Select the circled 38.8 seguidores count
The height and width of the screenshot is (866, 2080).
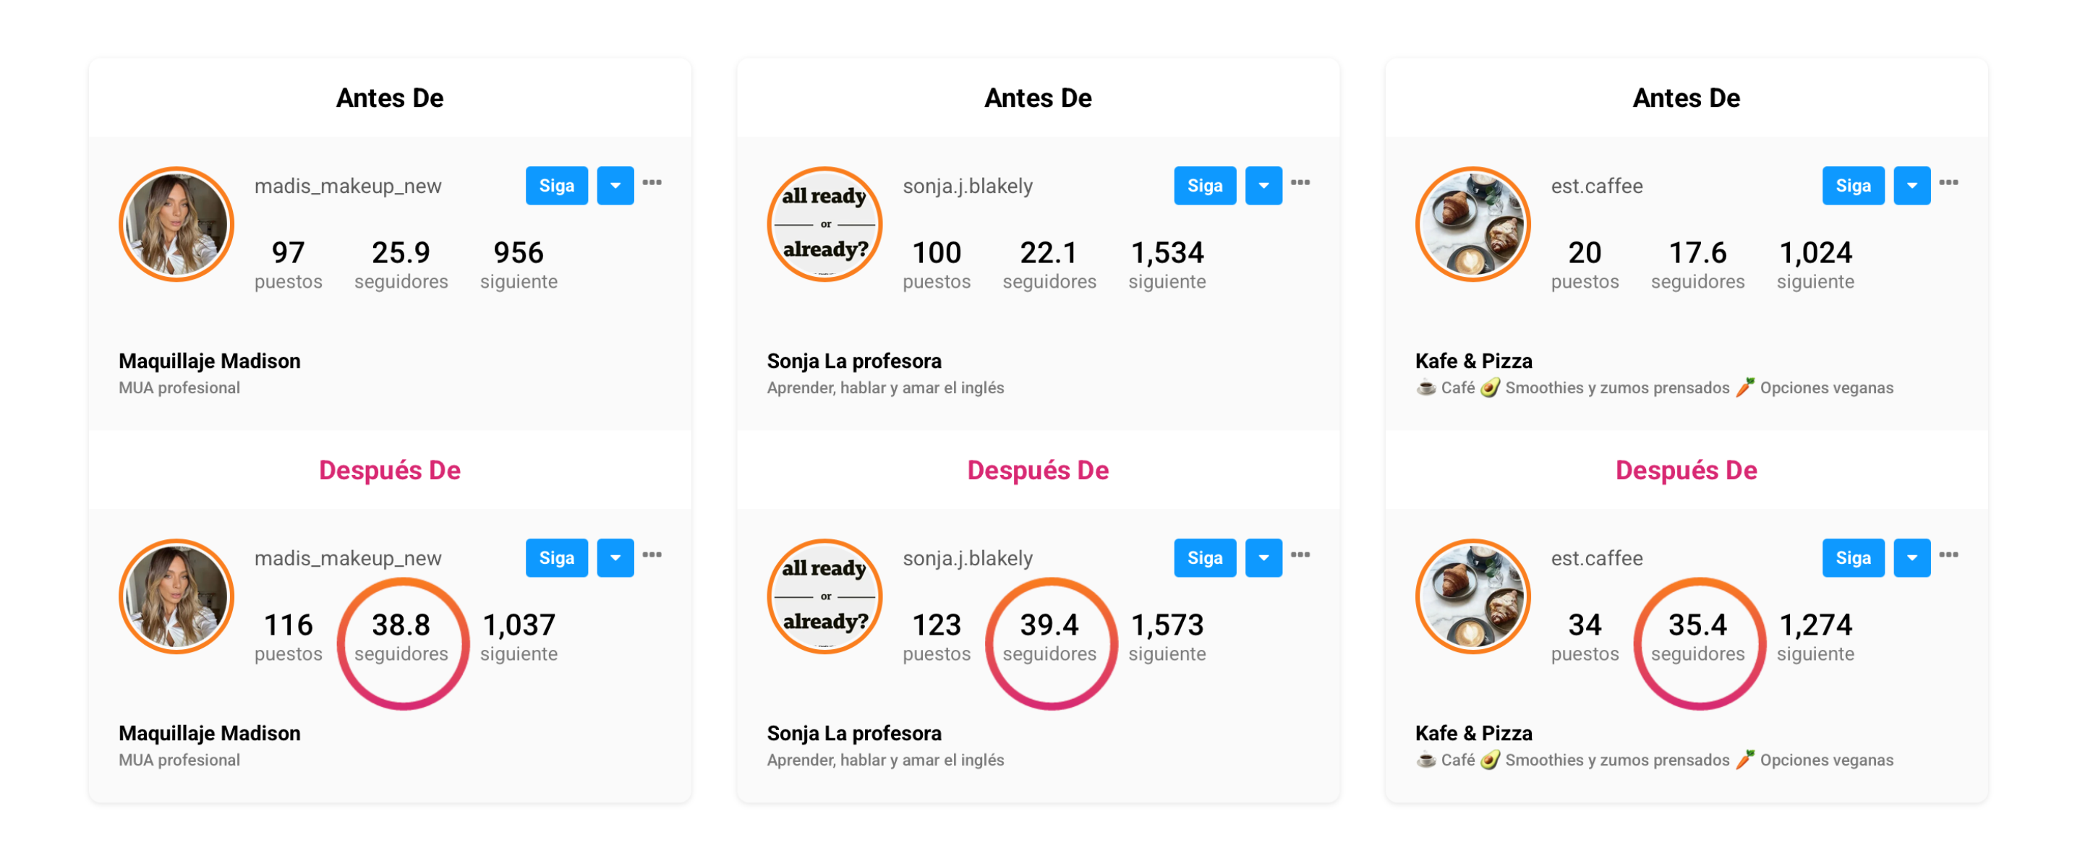401,637
